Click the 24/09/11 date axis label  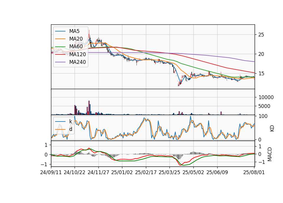click(x=51, y=172)
